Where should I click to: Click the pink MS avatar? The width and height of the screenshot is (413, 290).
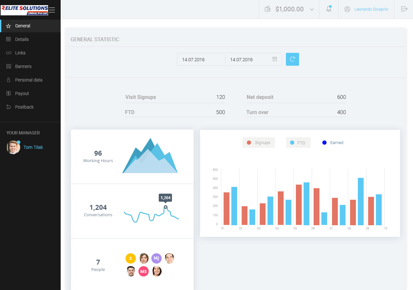point(144,271)
